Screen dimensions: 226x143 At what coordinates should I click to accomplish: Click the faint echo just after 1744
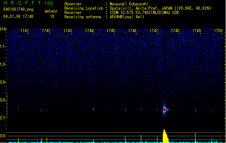[94, 109]
